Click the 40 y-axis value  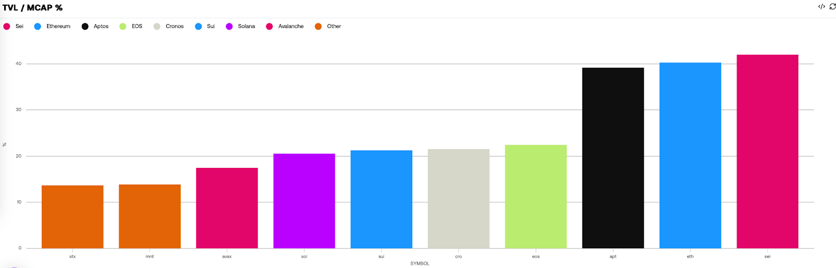coord(19,64)
